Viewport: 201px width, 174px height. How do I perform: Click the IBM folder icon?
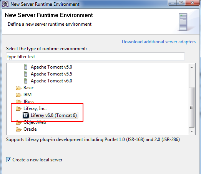[18, 95]
